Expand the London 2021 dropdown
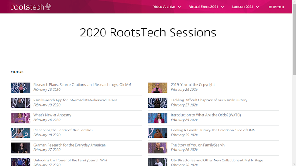Screen dimensions: 296x166 pyautogui.click(x=246, y=7)
